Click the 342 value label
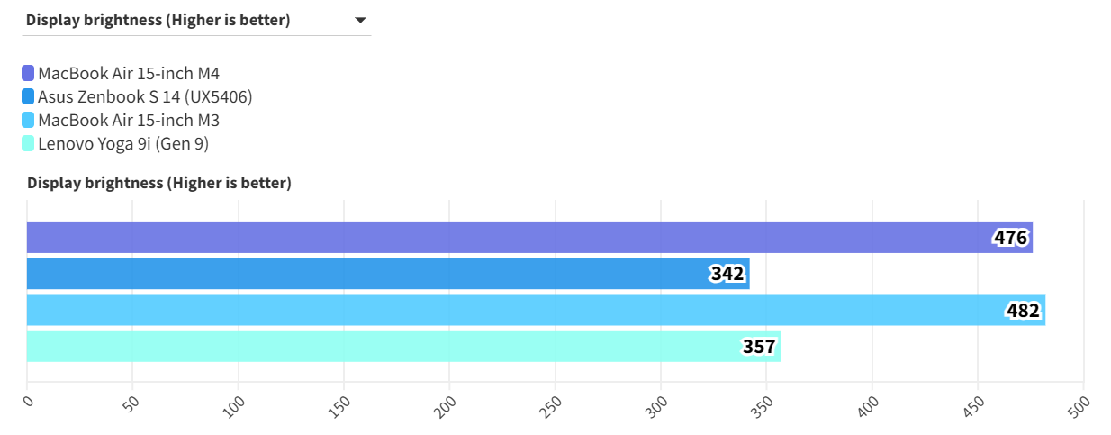The image size is (1111, 435). [x=727, y=274]
